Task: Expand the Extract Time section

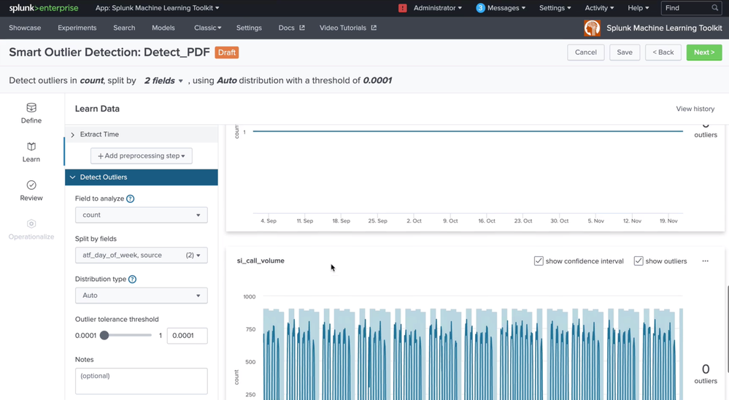Action: pos(142,134)
